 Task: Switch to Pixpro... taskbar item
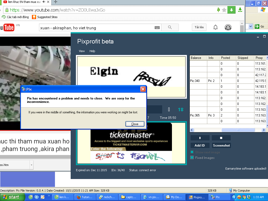(197, 197)
